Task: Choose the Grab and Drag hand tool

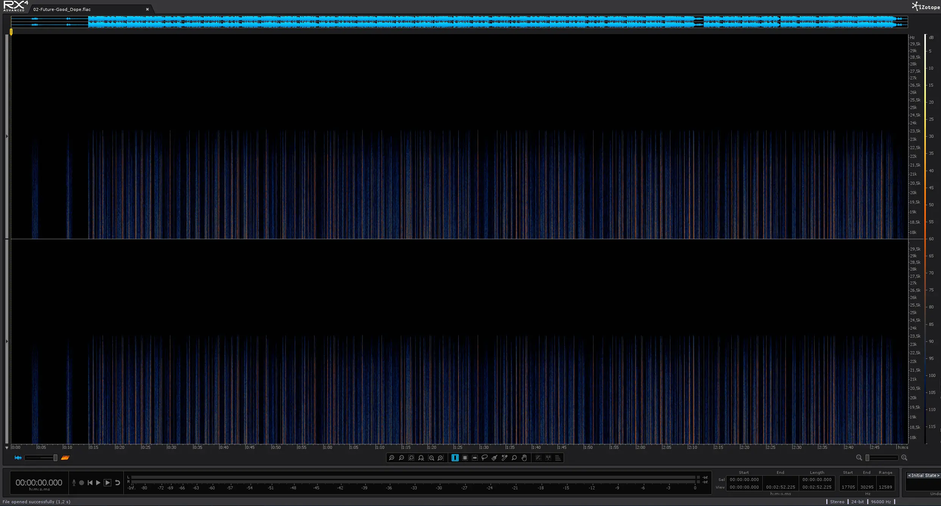Action: 524,458
